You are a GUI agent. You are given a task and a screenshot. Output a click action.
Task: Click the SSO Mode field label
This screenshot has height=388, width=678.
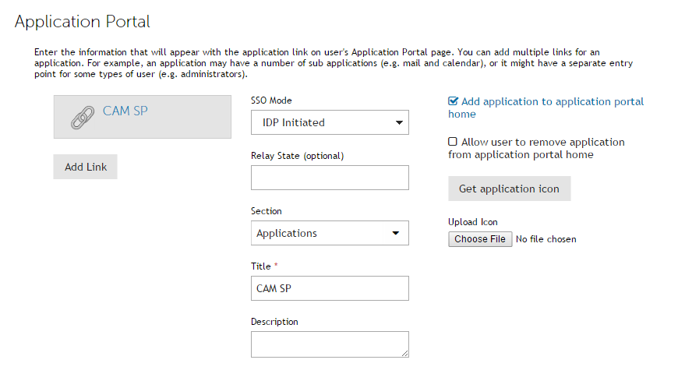tap(271, 101)
